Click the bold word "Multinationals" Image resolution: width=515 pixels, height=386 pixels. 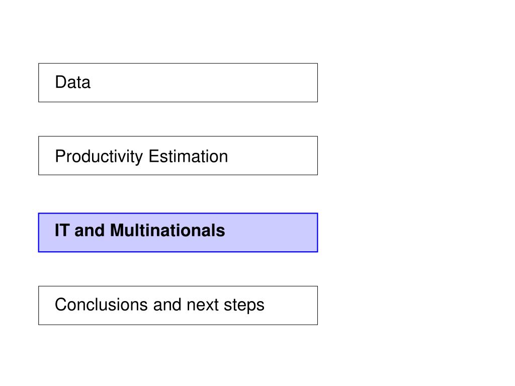click(x=167, y=230)
